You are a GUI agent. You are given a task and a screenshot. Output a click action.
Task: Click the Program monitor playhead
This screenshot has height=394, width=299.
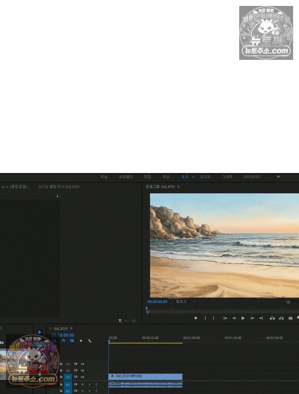click(147, 309)
